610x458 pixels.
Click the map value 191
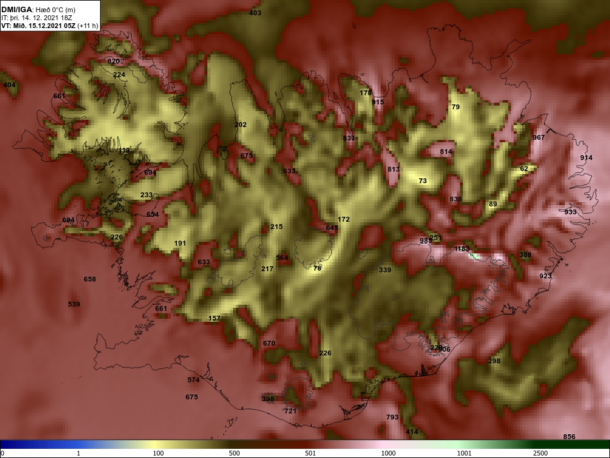[x=180, y=243]
